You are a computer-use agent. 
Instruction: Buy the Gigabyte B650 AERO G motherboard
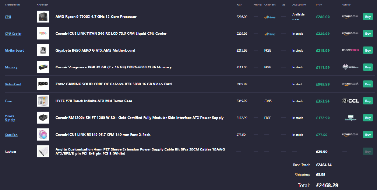[368, 50]
